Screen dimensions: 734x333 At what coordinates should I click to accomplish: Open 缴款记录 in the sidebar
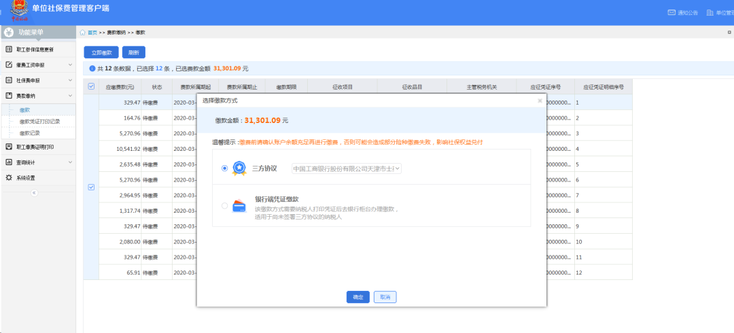point(29,133)
